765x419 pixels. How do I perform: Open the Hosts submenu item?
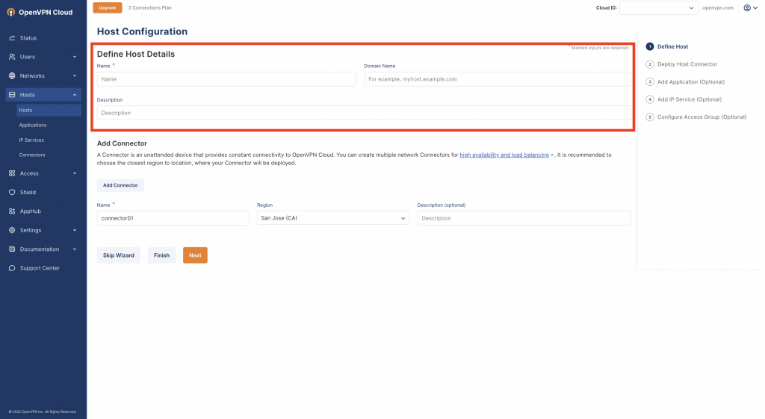[x=49, y=111]
